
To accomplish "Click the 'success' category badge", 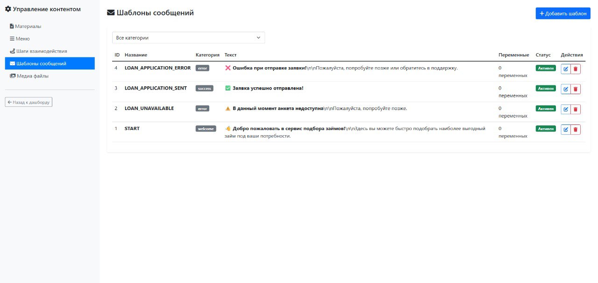I will click(204, 89).
